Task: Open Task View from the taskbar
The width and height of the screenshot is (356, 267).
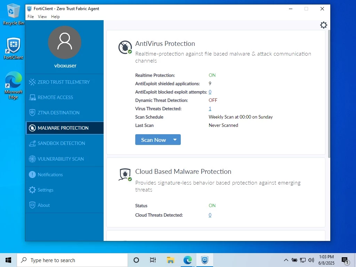Action: [153, 260]
